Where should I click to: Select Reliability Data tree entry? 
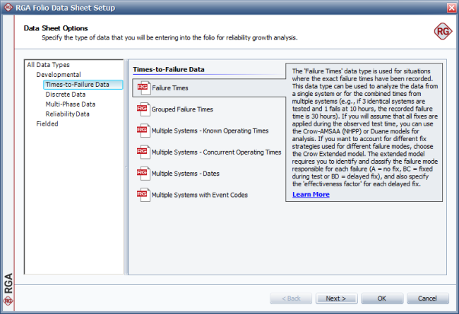click(68, 114)
